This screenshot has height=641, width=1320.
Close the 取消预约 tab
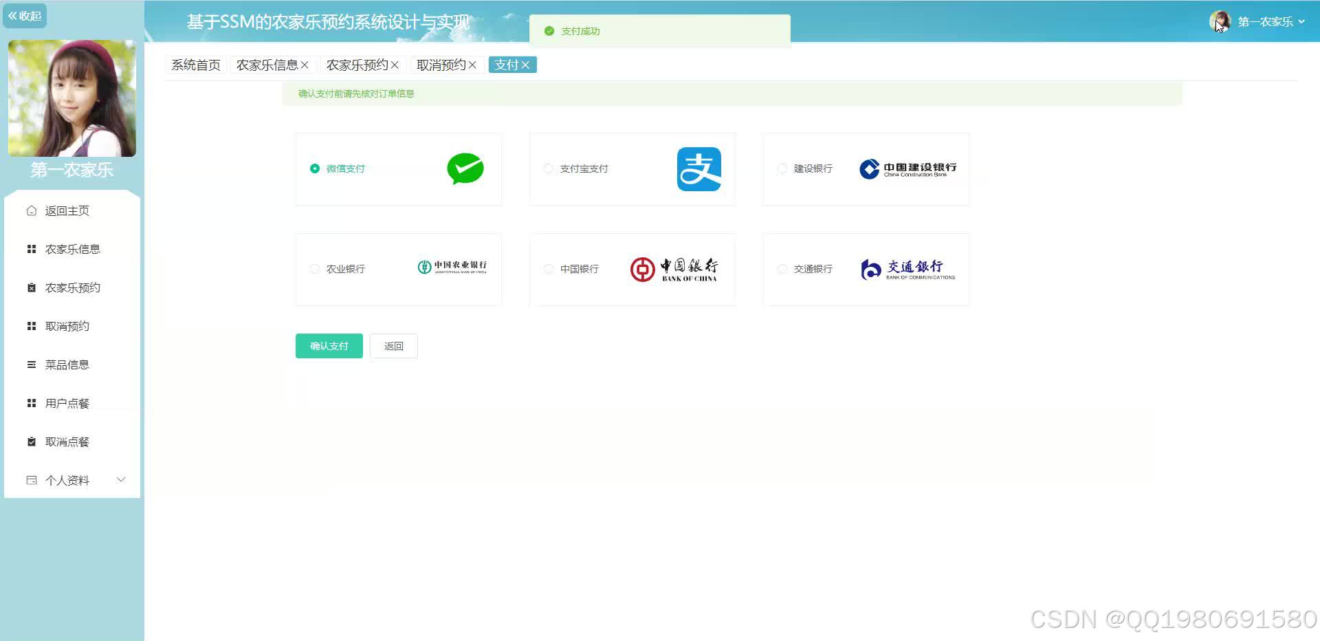click(x=473, y=64)
